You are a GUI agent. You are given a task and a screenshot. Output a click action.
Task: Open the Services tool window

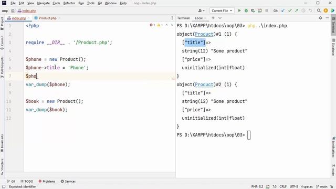(68, 181)
